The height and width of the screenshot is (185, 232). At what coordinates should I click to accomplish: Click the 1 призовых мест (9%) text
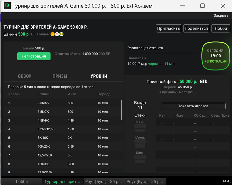[177, 92]
